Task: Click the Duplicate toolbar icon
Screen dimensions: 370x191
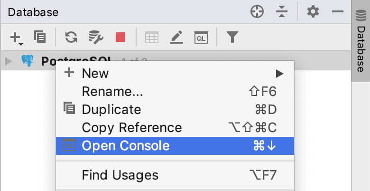Action: [x=40, y=37]
